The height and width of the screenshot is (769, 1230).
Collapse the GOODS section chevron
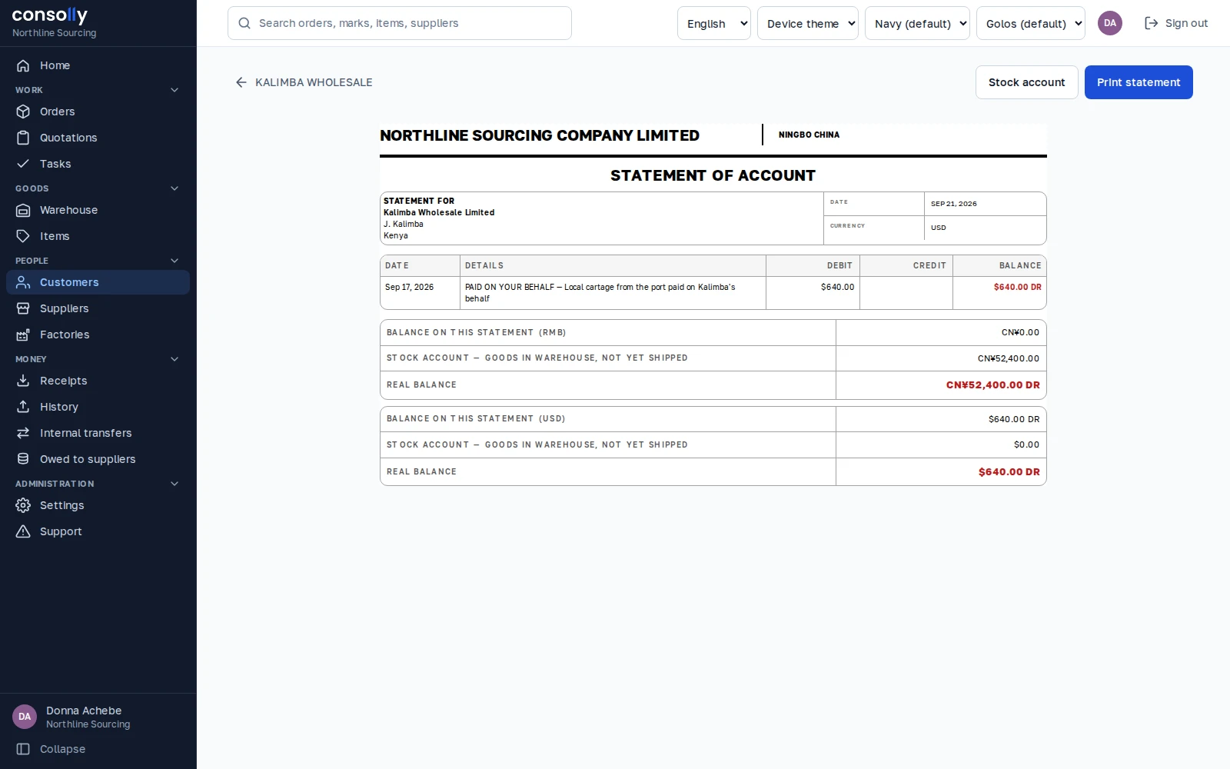(x=175, y=188)
